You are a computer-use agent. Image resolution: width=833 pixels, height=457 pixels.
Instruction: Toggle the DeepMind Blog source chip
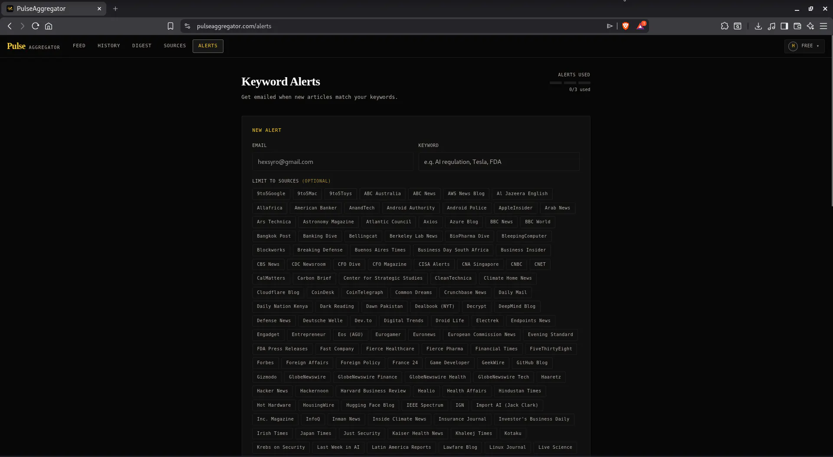click(517, 307)
